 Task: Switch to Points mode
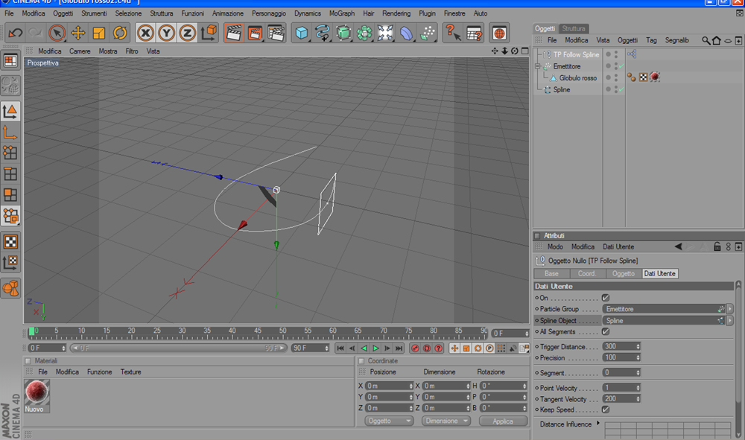[10, 153]
